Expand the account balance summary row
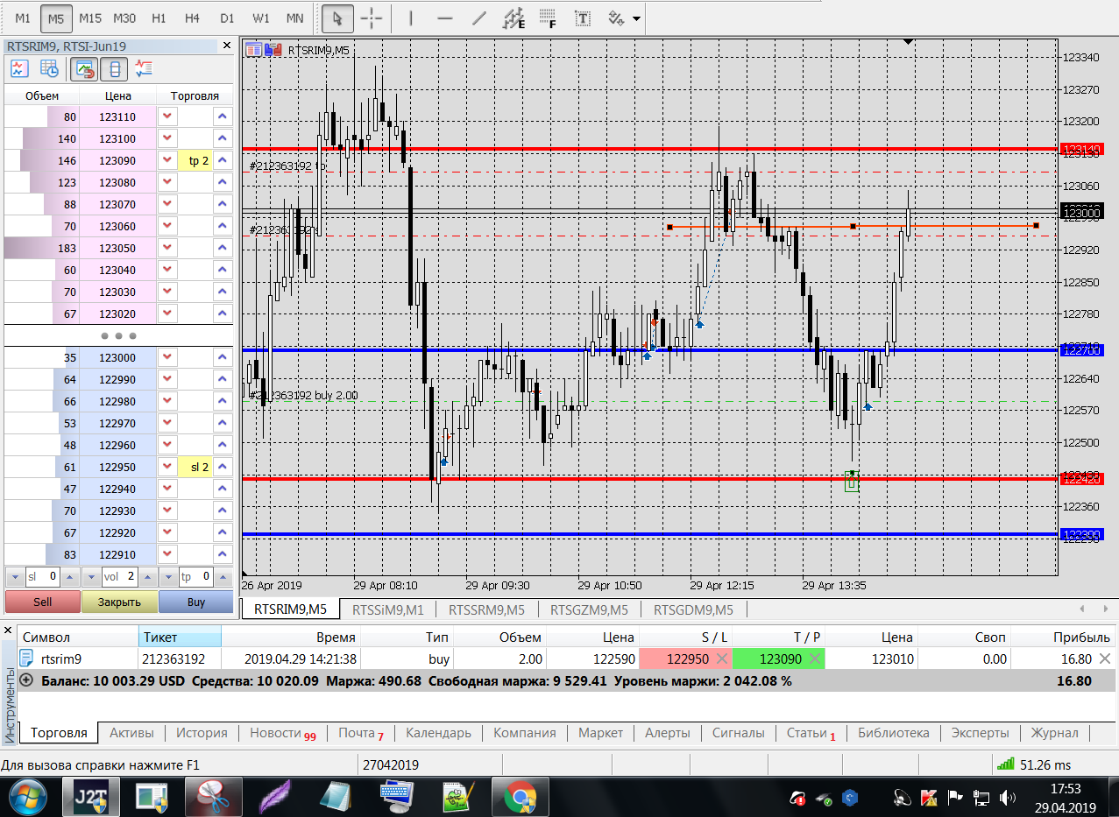Screen dimensions: 1119x817 pos(25,680)
